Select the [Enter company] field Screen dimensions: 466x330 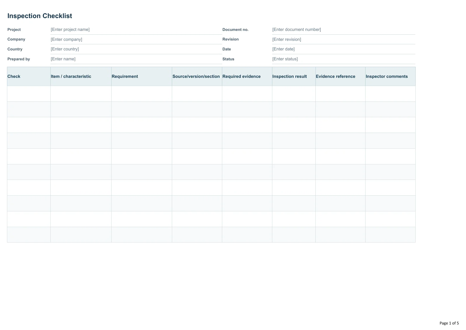click(136, 39)
